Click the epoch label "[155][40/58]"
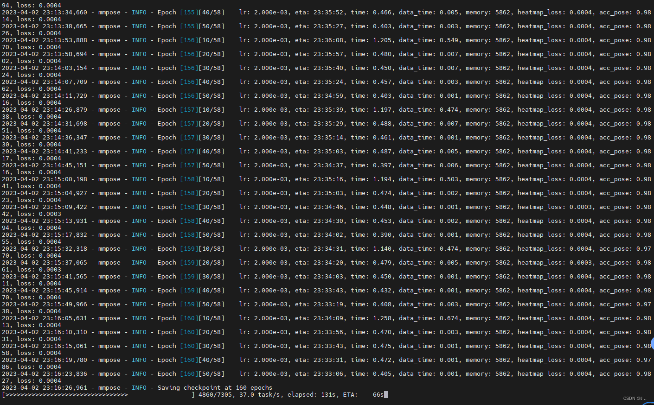This screenshot has width=654, height=405. click(x=202, y=13)
